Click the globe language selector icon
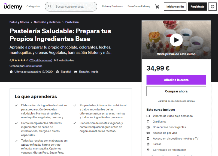The height and width of the screenshot is (156, 218). pos(212,7)
